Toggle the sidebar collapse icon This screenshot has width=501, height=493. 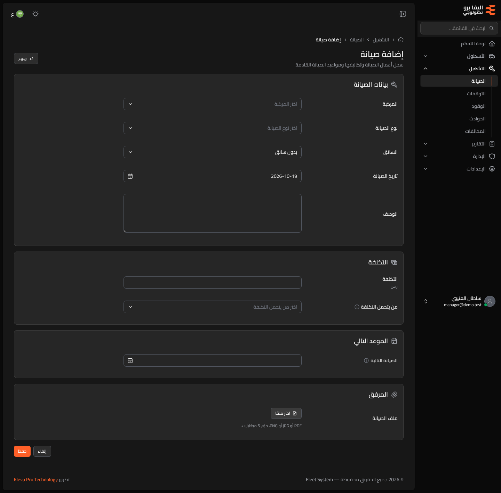tap(403, 14)
